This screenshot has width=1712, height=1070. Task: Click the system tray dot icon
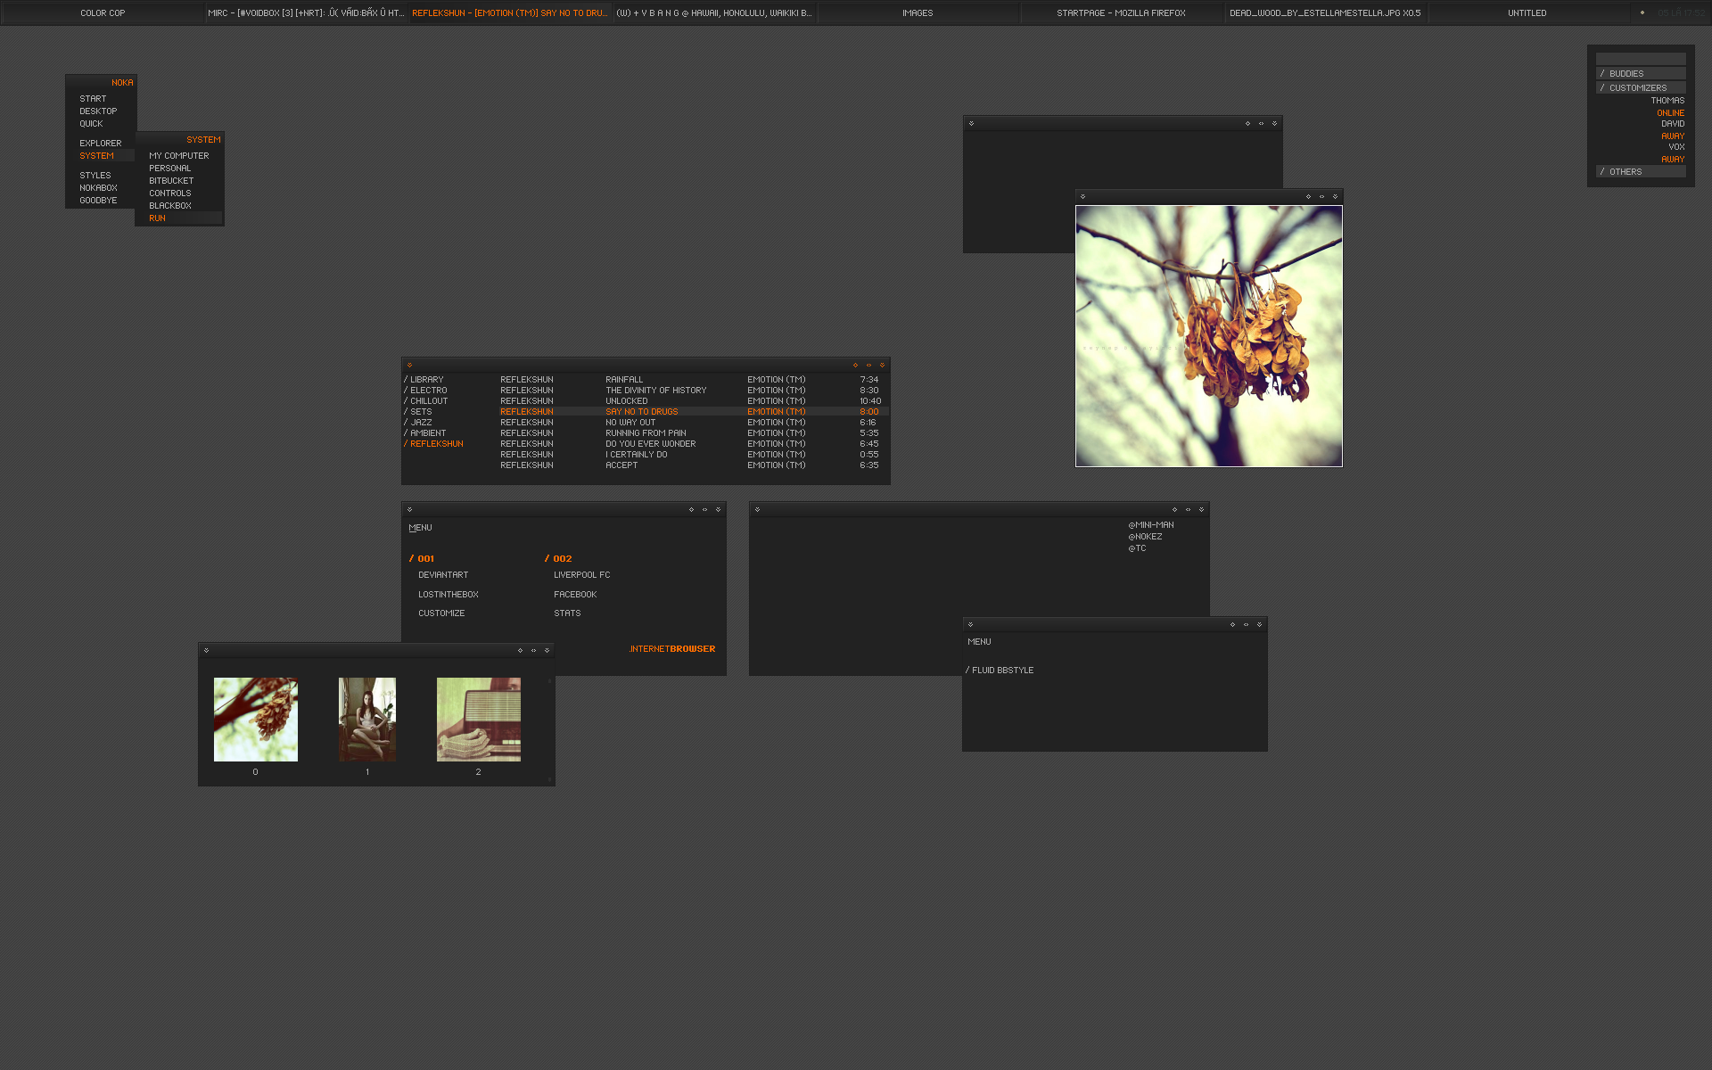(1642, 12)
